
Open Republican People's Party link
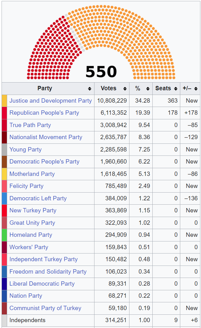(44, 113)
